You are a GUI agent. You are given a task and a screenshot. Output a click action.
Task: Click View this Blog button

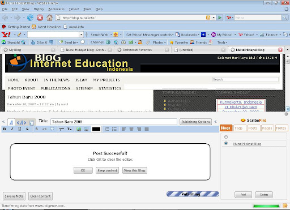[x=134, y=170]
